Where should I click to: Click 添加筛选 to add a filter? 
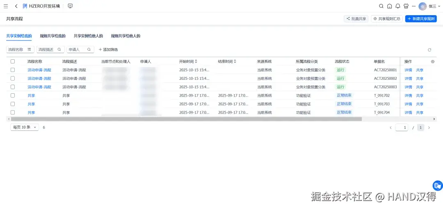pyautogui.click(x=108, y=49)
